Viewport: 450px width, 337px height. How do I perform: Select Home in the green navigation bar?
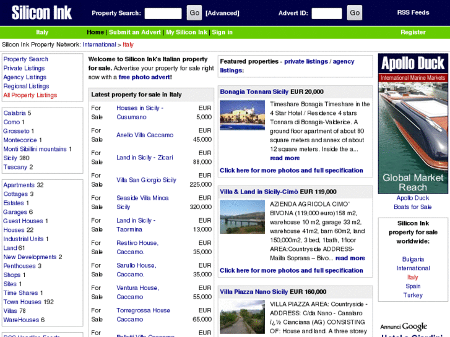(x=95, y=32)
